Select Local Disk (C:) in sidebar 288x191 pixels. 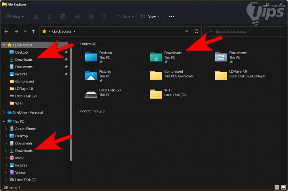(x=26, y=180)
